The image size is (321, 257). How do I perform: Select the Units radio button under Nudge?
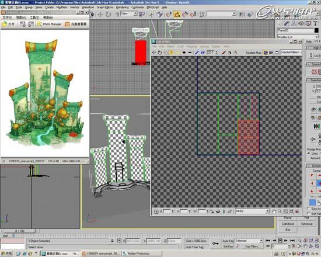(309, 153)
